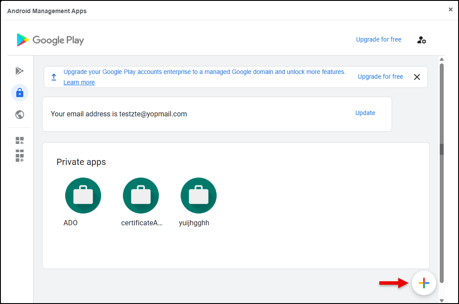459x304 pixels.
Task: Click Upgrade for free inside the banner
Action: pyautogui.click(x=380, y=77)
